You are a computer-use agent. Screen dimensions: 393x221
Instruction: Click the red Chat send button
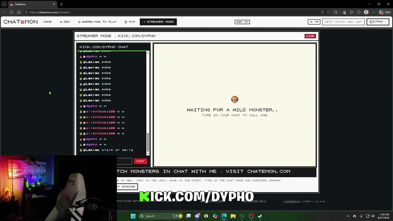pyautogui.click(x=140, y=161)
